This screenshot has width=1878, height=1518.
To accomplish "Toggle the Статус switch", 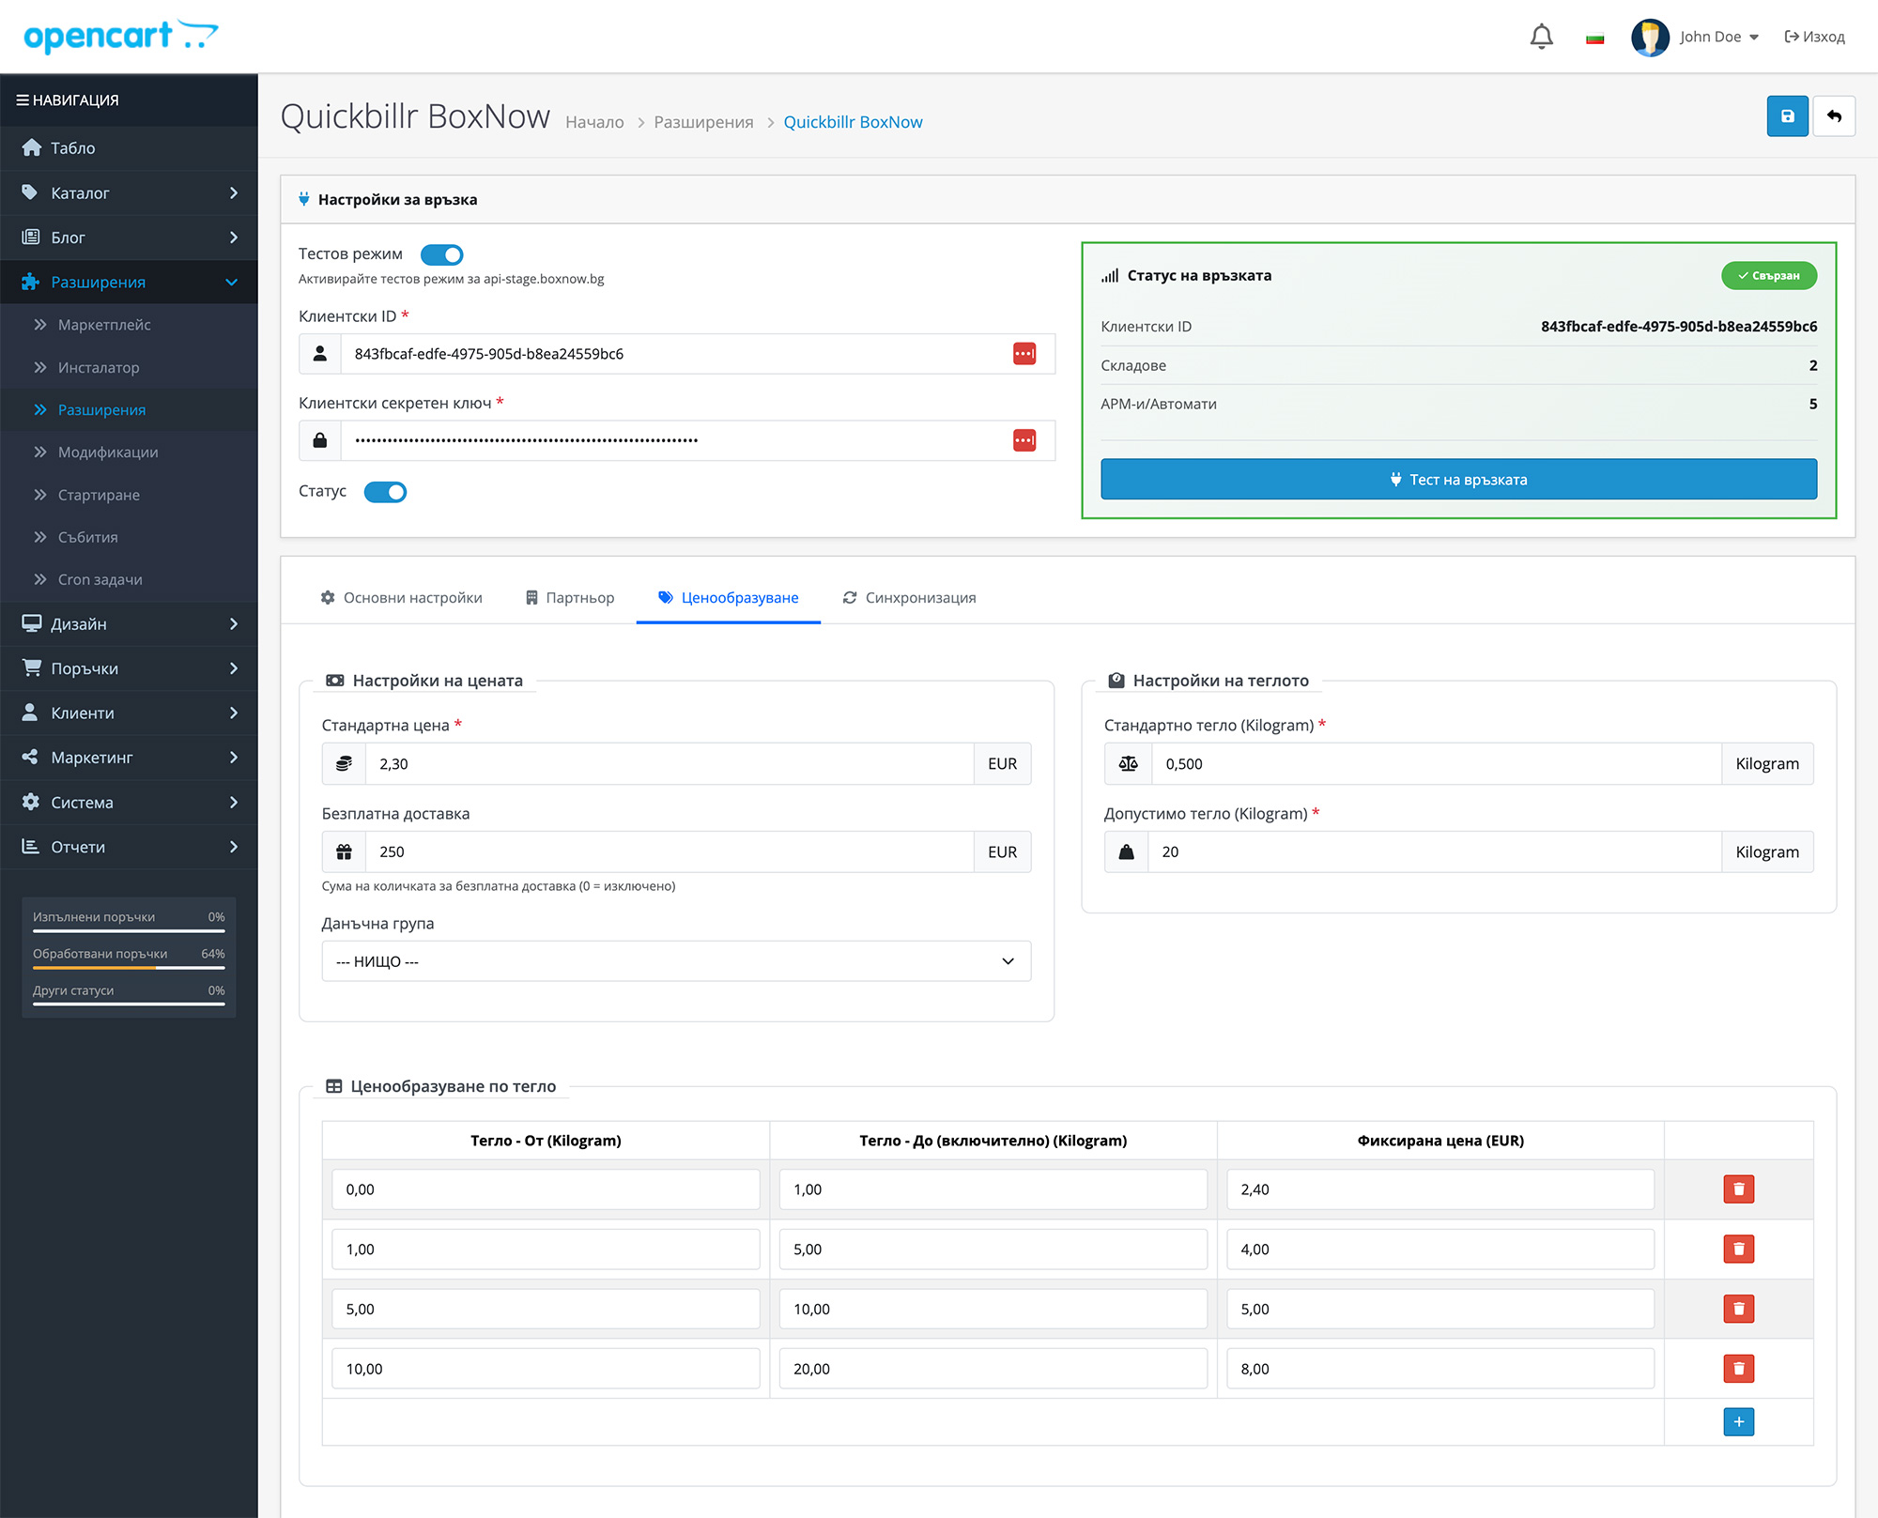I will (x=385, y=492).
